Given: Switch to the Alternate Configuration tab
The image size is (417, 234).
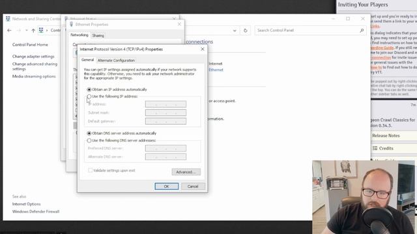Looking at the screenshot, I should pos(116,60).
